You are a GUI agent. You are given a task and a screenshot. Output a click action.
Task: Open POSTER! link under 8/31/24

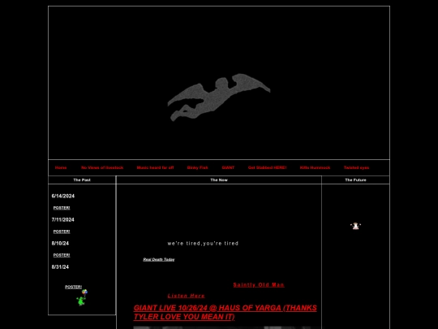73,287
